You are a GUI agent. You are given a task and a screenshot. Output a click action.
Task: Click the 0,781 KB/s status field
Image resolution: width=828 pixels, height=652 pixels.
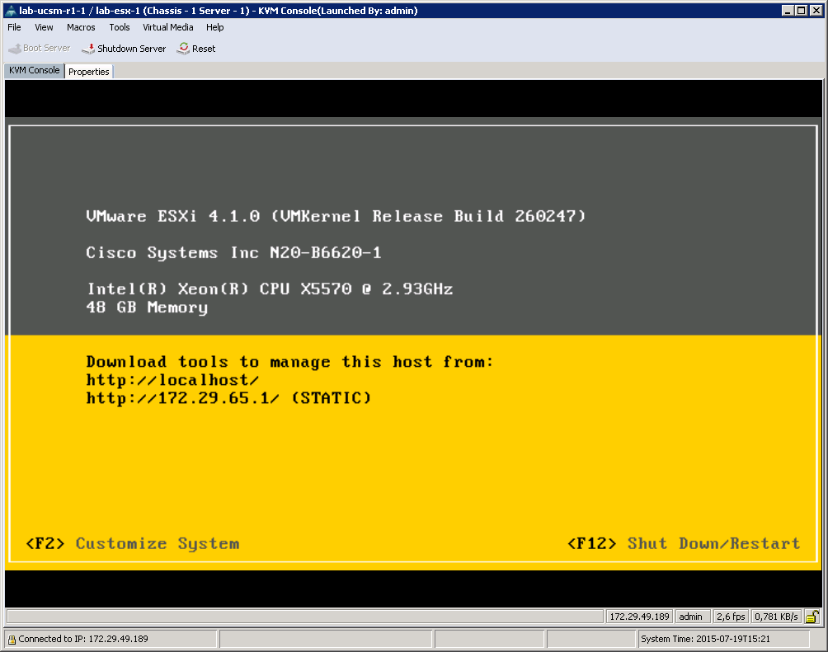coord(776,617)
